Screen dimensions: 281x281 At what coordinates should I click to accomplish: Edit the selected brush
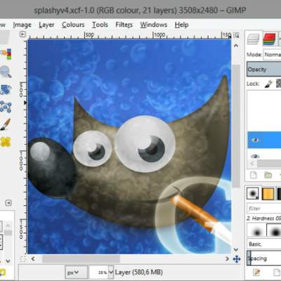pyautogui.click(x=256, y=273)
